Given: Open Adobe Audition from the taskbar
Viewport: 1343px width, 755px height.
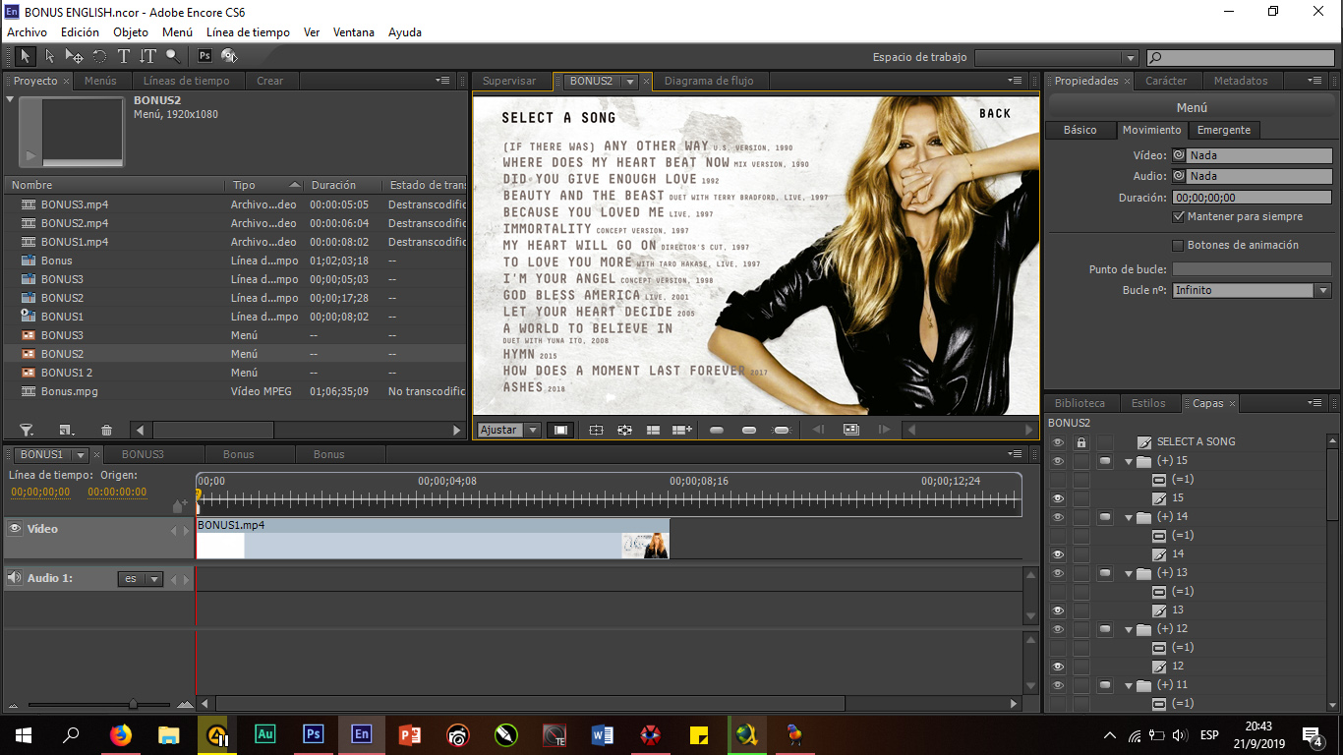Looking at the screenshot, I should click(x=265, y=734).
